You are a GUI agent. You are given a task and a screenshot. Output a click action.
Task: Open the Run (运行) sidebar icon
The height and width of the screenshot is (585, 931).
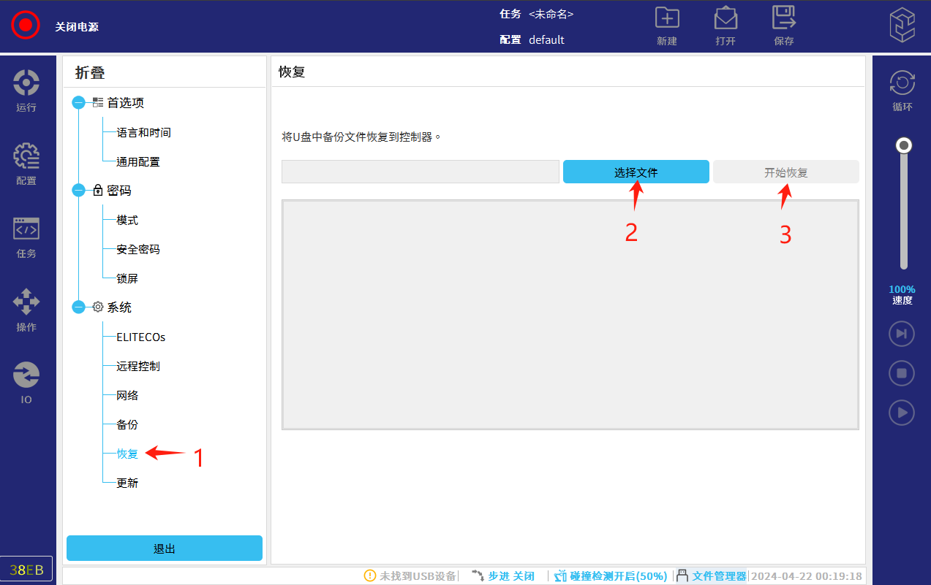coord(26,83)
